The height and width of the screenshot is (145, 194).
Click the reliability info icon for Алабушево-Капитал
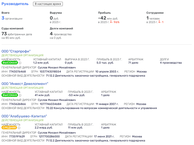click(19, 128)
